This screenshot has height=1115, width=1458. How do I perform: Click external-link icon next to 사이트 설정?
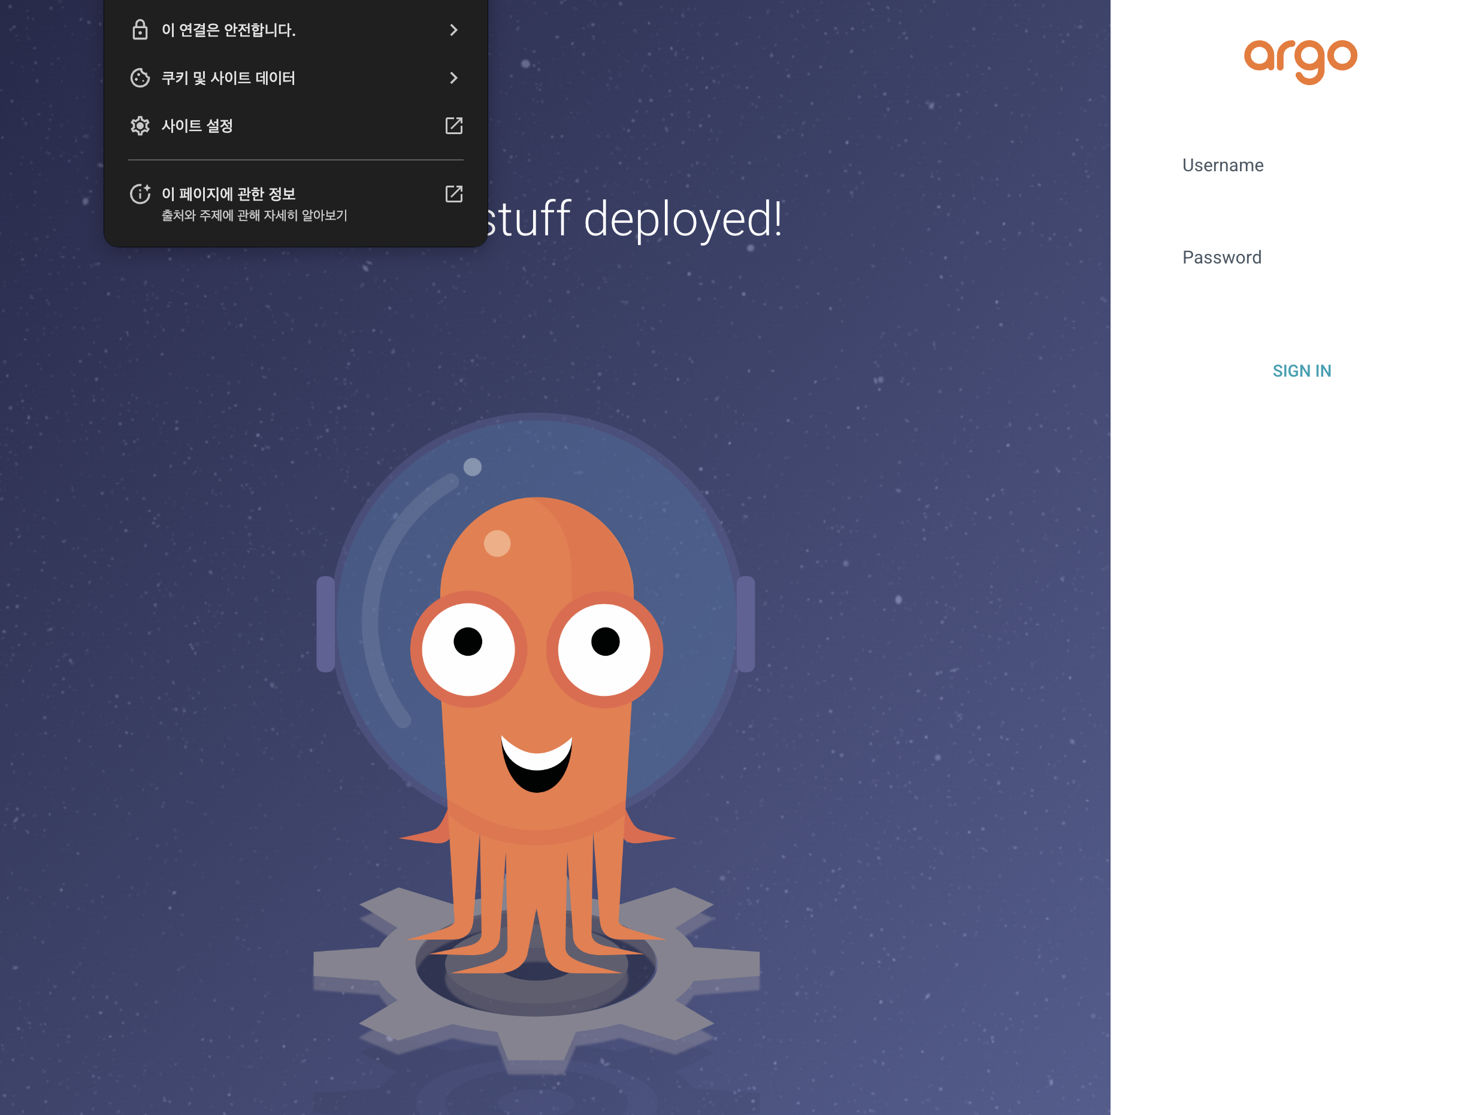[x=453, y=125]
